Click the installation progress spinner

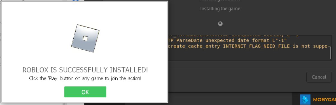pos(220,24)
